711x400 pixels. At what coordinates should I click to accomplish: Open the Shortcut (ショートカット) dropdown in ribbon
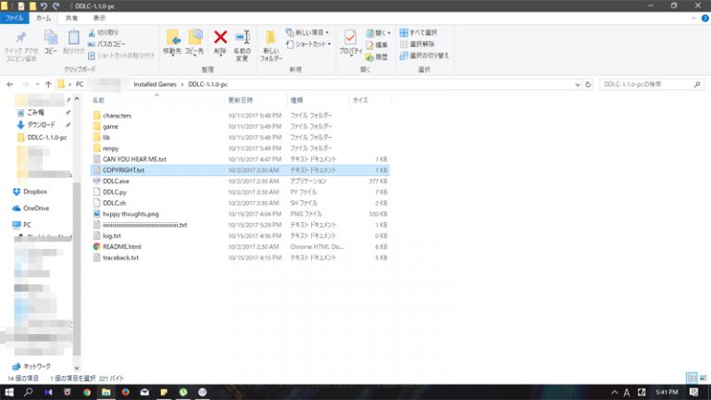(x=308, y=44)
